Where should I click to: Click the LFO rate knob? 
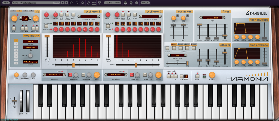click(x=14, y=18)
